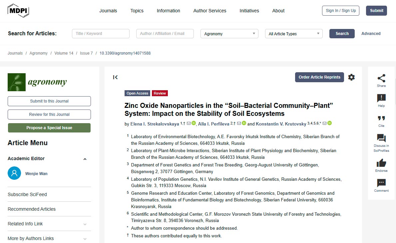This screenshot has height=243, width=396.
Task: Open the Journals menu
Action: (x=108, y=11)
